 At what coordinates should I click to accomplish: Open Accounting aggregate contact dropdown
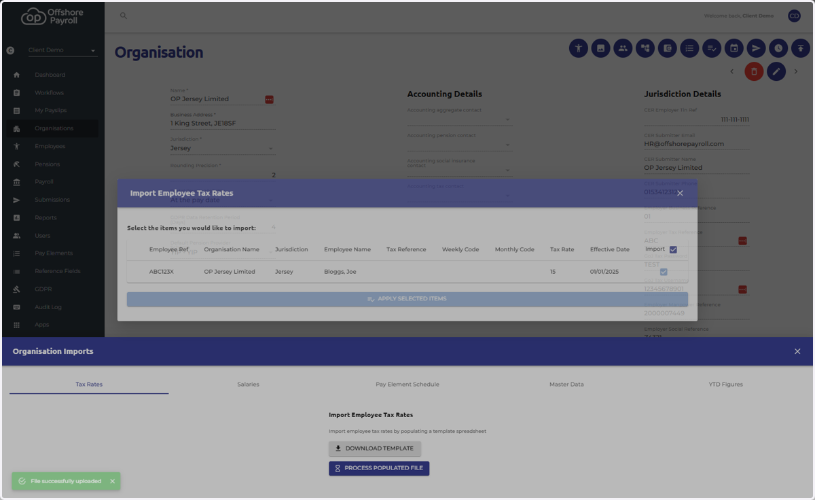[x=459, y=120]
